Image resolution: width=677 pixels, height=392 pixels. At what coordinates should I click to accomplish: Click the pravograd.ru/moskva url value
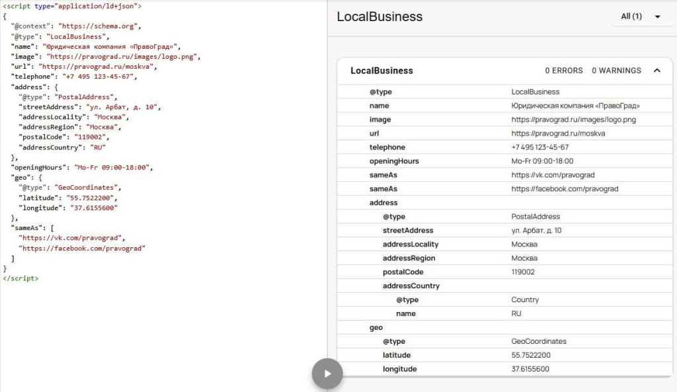(x=558, y=134)
